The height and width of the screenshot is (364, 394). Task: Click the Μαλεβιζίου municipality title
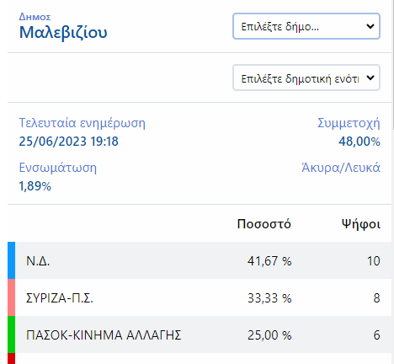point(63,32)
